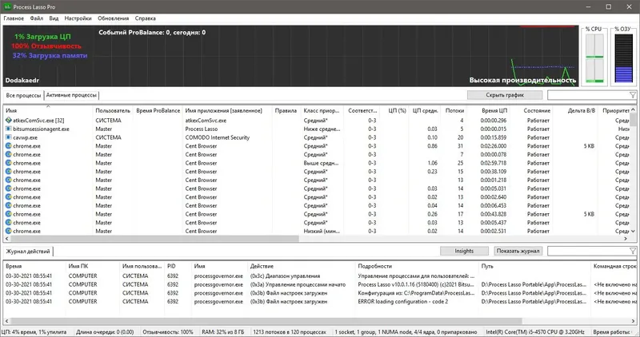
Task: Click the process search filter field
Action: click(588, 95)
